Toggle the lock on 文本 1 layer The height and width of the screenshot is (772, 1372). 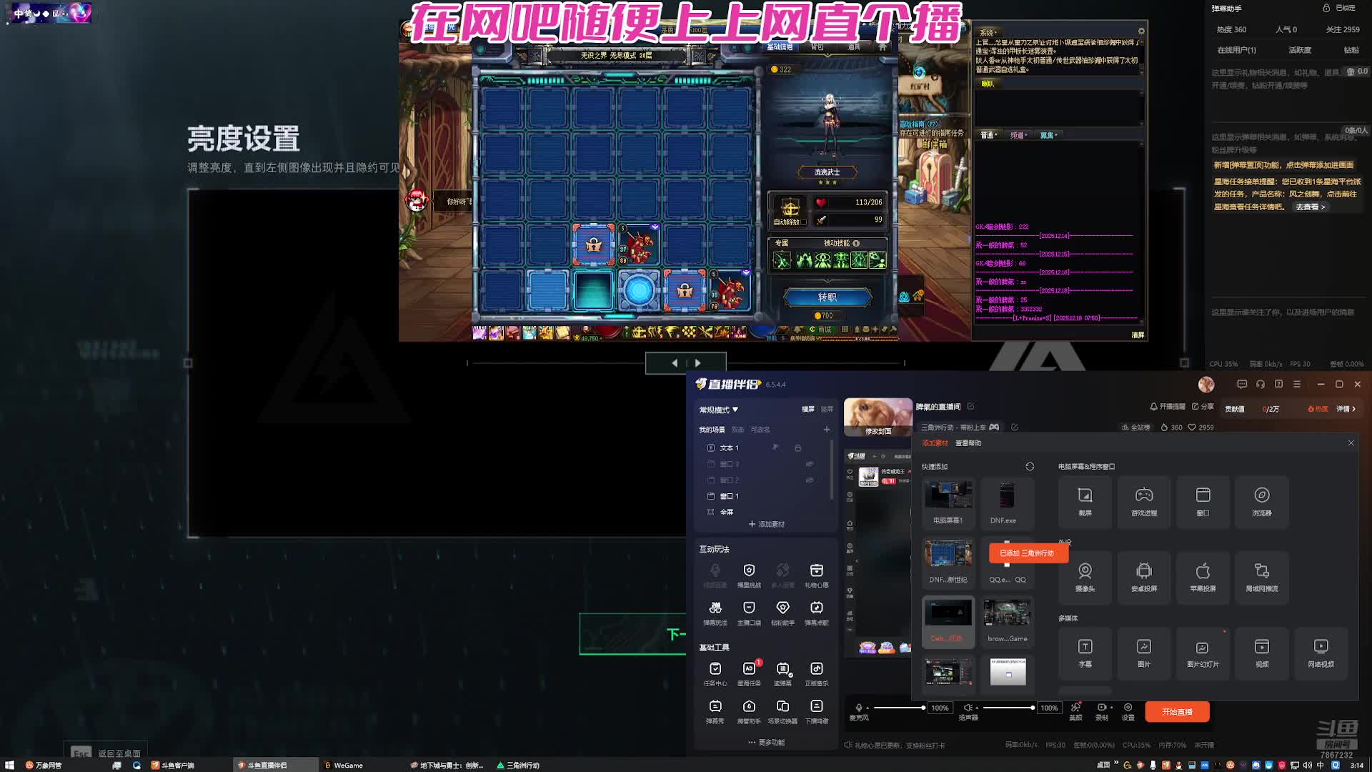pyautogui.click(x=797, y=448)
